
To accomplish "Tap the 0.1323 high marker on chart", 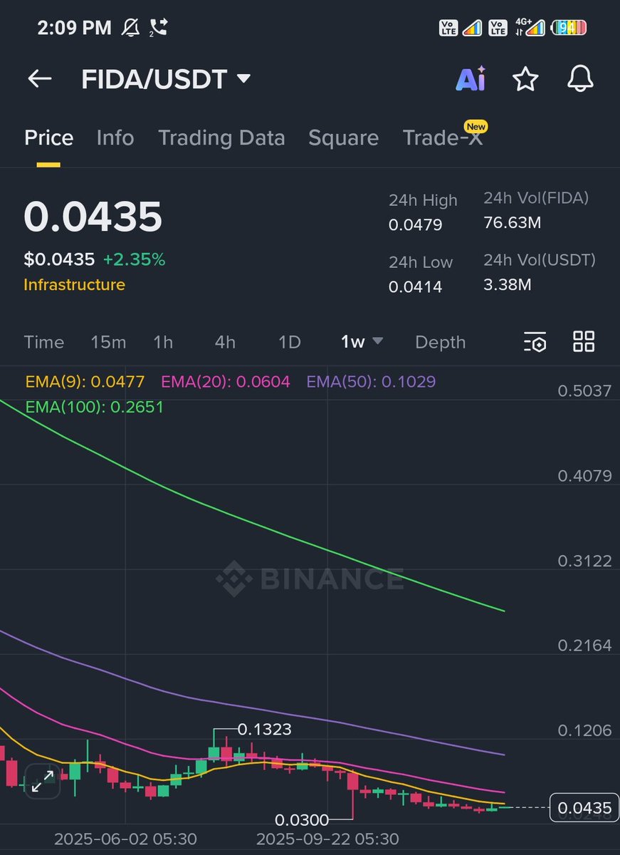I will [264, 730].
